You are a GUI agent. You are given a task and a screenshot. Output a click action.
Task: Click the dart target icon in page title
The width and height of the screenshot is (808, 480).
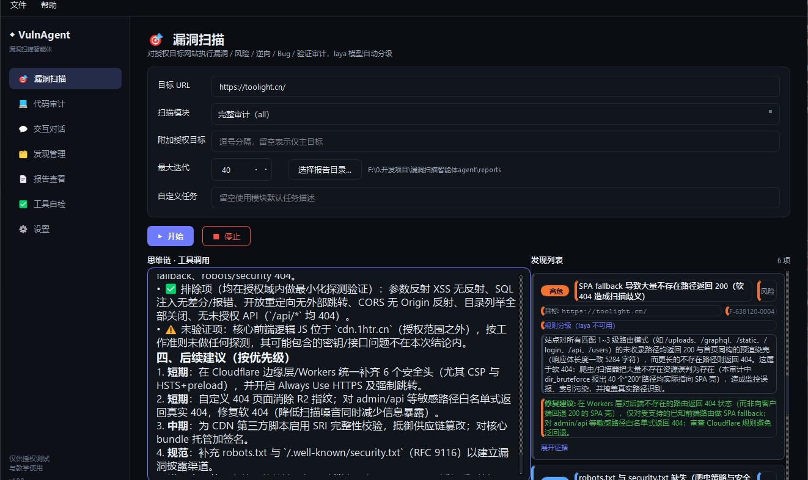click(156, 40)
